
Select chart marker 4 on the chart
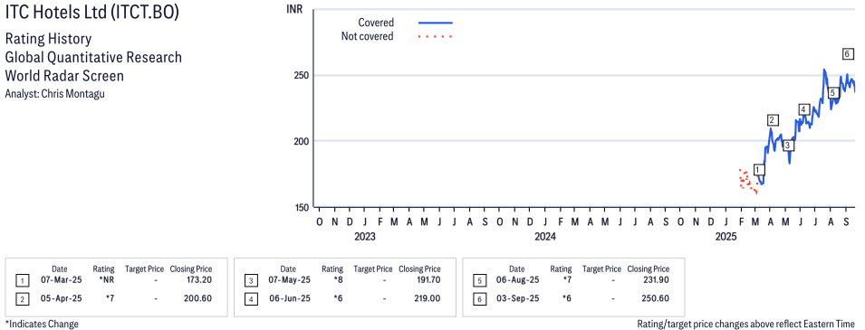(803, 109)
